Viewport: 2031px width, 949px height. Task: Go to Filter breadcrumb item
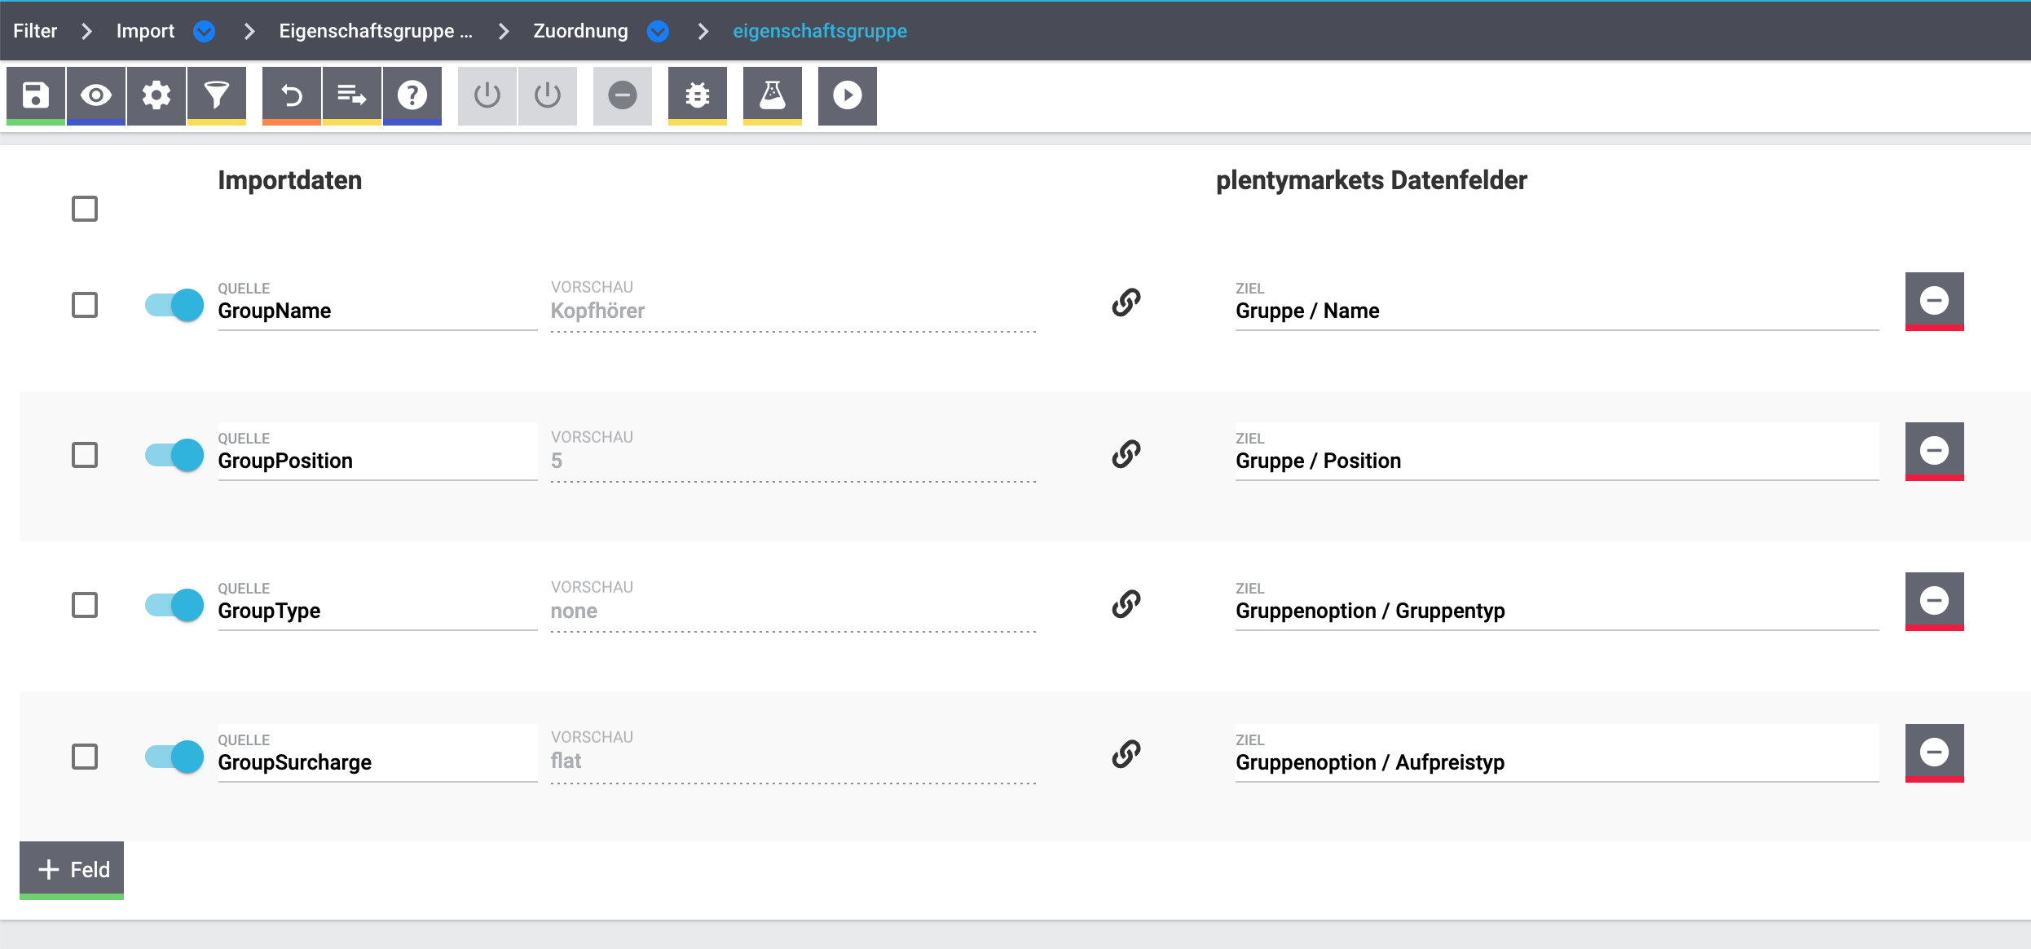(35, 31)
